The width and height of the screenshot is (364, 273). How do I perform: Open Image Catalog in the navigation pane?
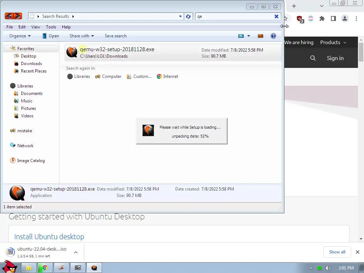click(31, 160)
